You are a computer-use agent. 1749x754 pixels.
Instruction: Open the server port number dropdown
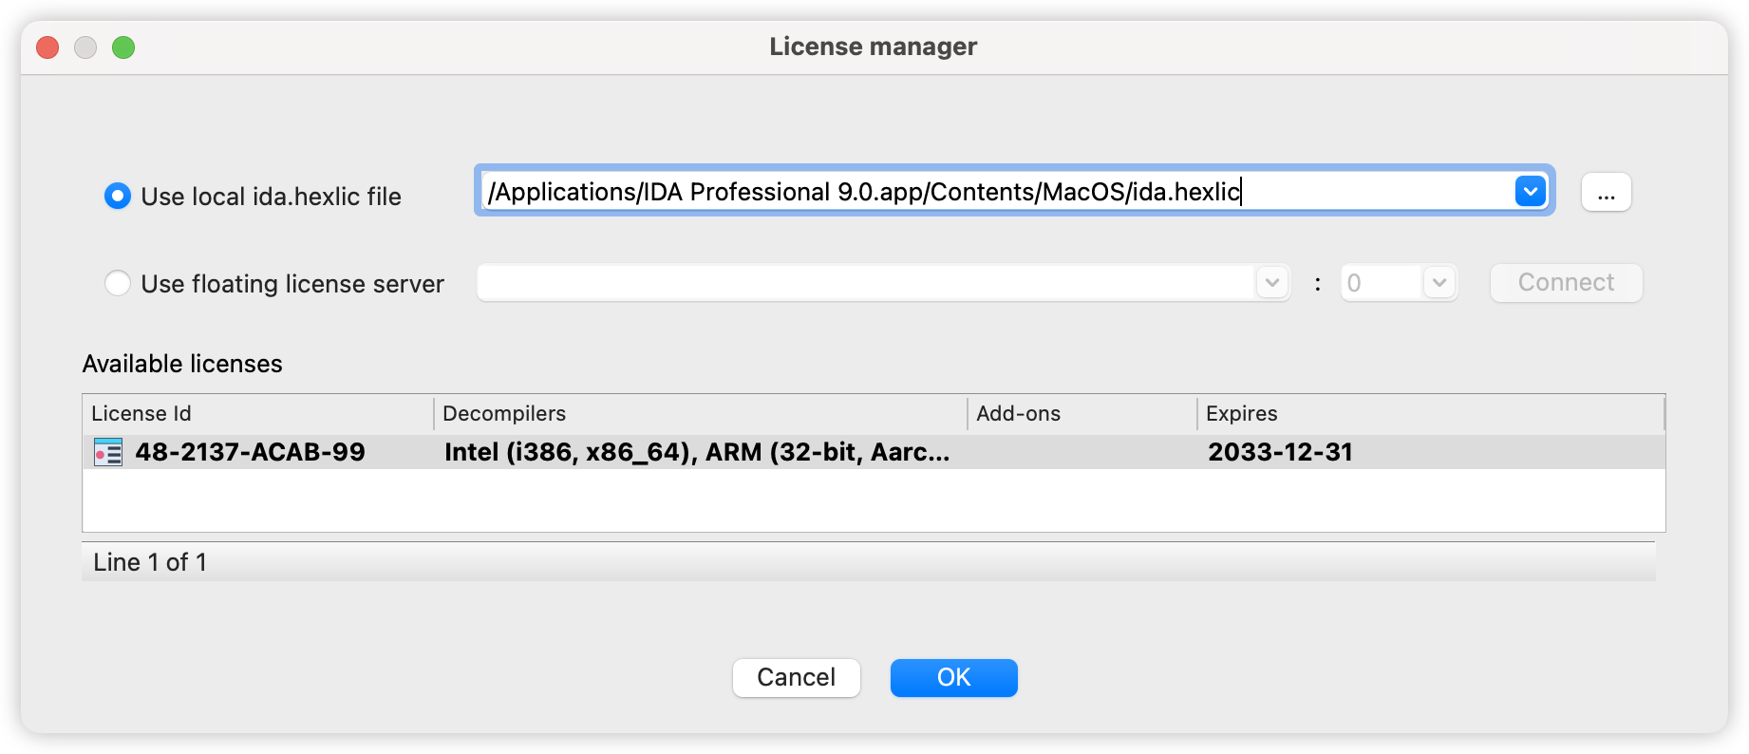[x=1439, y=283]
